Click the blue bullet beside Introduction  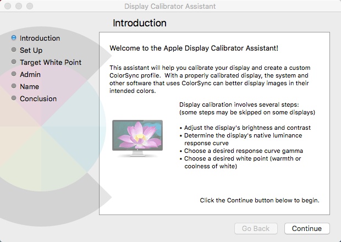(14, 38)
